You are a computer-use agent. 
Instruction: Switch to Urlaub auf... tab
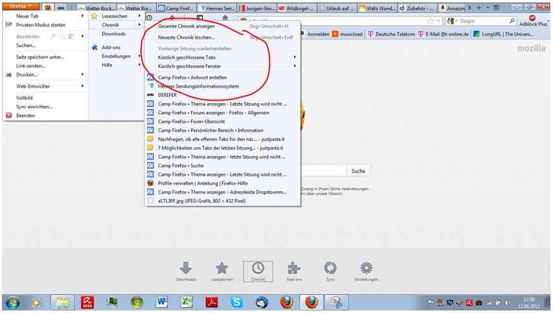click(337, 8)
